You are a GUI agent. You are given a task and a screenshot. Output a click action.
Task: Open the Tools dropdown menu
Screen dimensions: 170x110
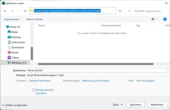click(x=117, y=105)
